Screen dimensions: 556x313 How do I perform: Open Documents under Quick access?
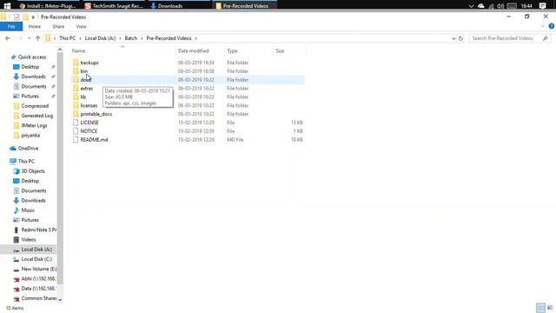pos(34,86)
